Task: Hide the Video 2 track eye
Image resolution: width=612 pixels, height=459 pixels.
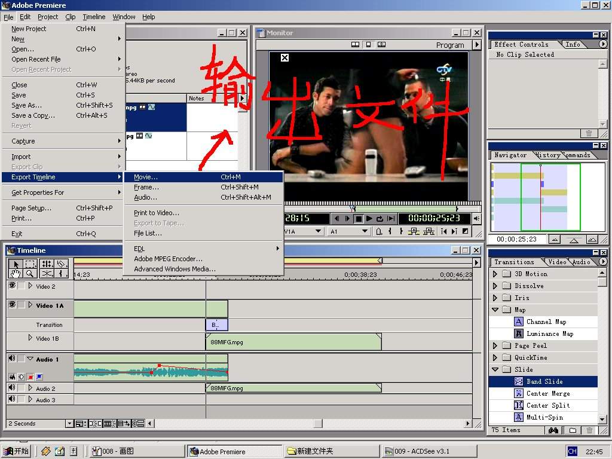Action: click(12, 285)
